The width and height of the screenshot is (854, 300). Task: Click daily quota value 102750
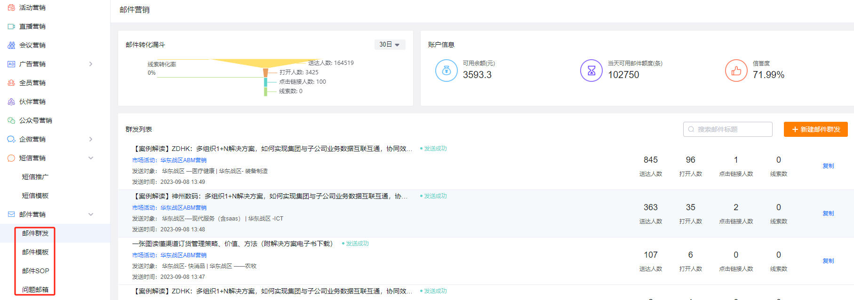(623, 75)
